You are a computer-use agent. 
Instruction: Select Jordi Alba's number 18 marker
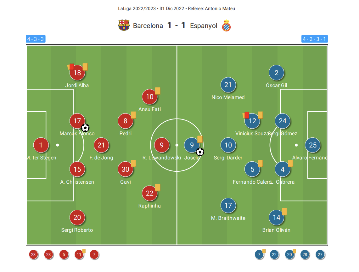click(77, 73)
